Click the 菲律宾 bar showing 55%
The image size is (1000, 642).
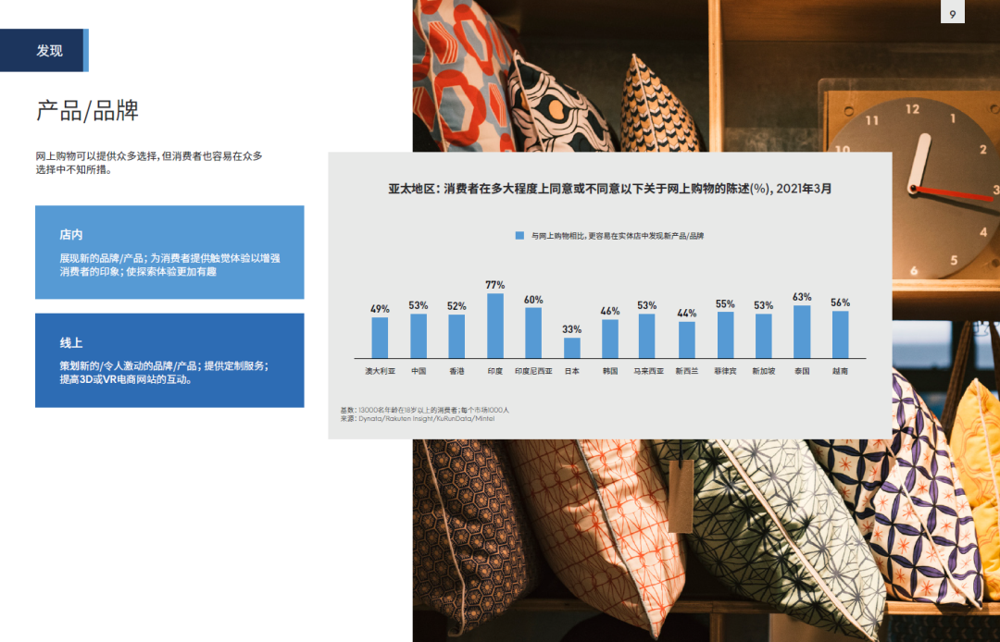[725, 335]
